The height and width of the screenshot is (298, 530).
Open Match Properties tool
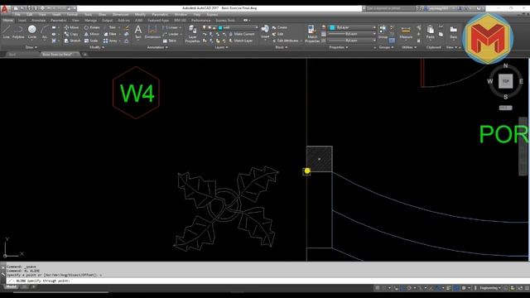(312, 34)
